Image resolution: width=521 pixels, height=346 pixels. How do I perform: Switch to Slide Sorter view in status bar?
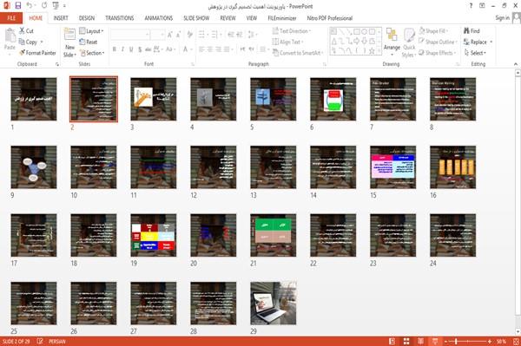[406, 342]
